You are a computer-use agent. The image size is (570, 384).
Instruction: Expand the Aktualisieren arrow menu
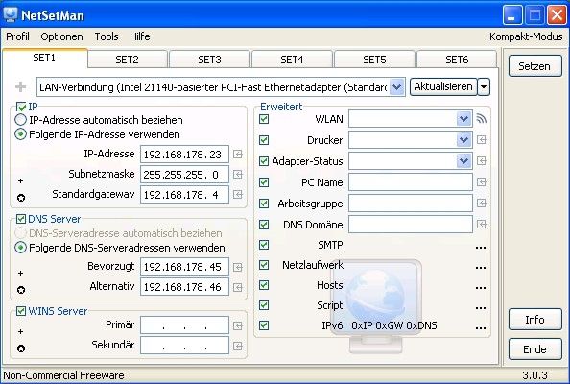click(484, 87)
